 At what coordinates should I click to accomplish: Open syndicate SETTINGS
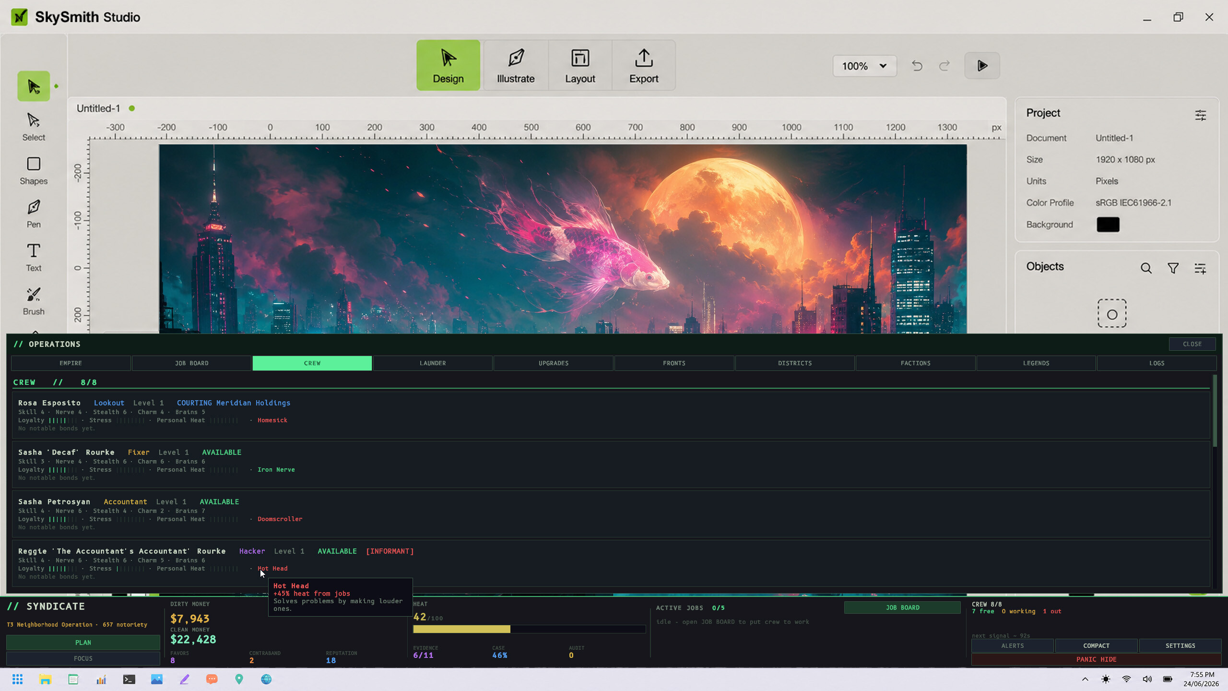1180,646
